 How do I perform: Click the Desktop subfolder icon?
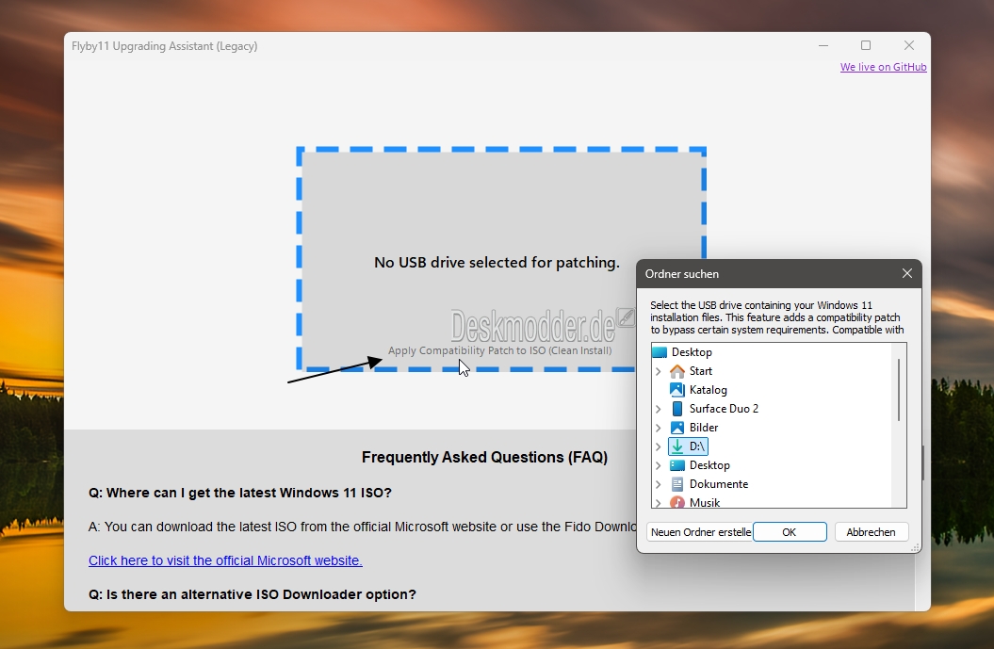tap(677, 465)
